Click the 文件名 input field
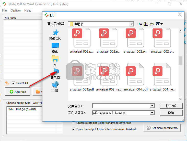The width and height of the screenshot is (187, 141). click(x=121, y=106)
